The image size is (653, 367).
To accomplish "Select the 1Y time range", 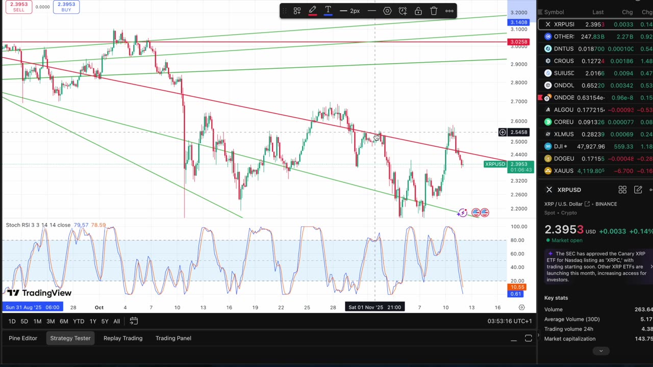I will (x=93, y=321).
